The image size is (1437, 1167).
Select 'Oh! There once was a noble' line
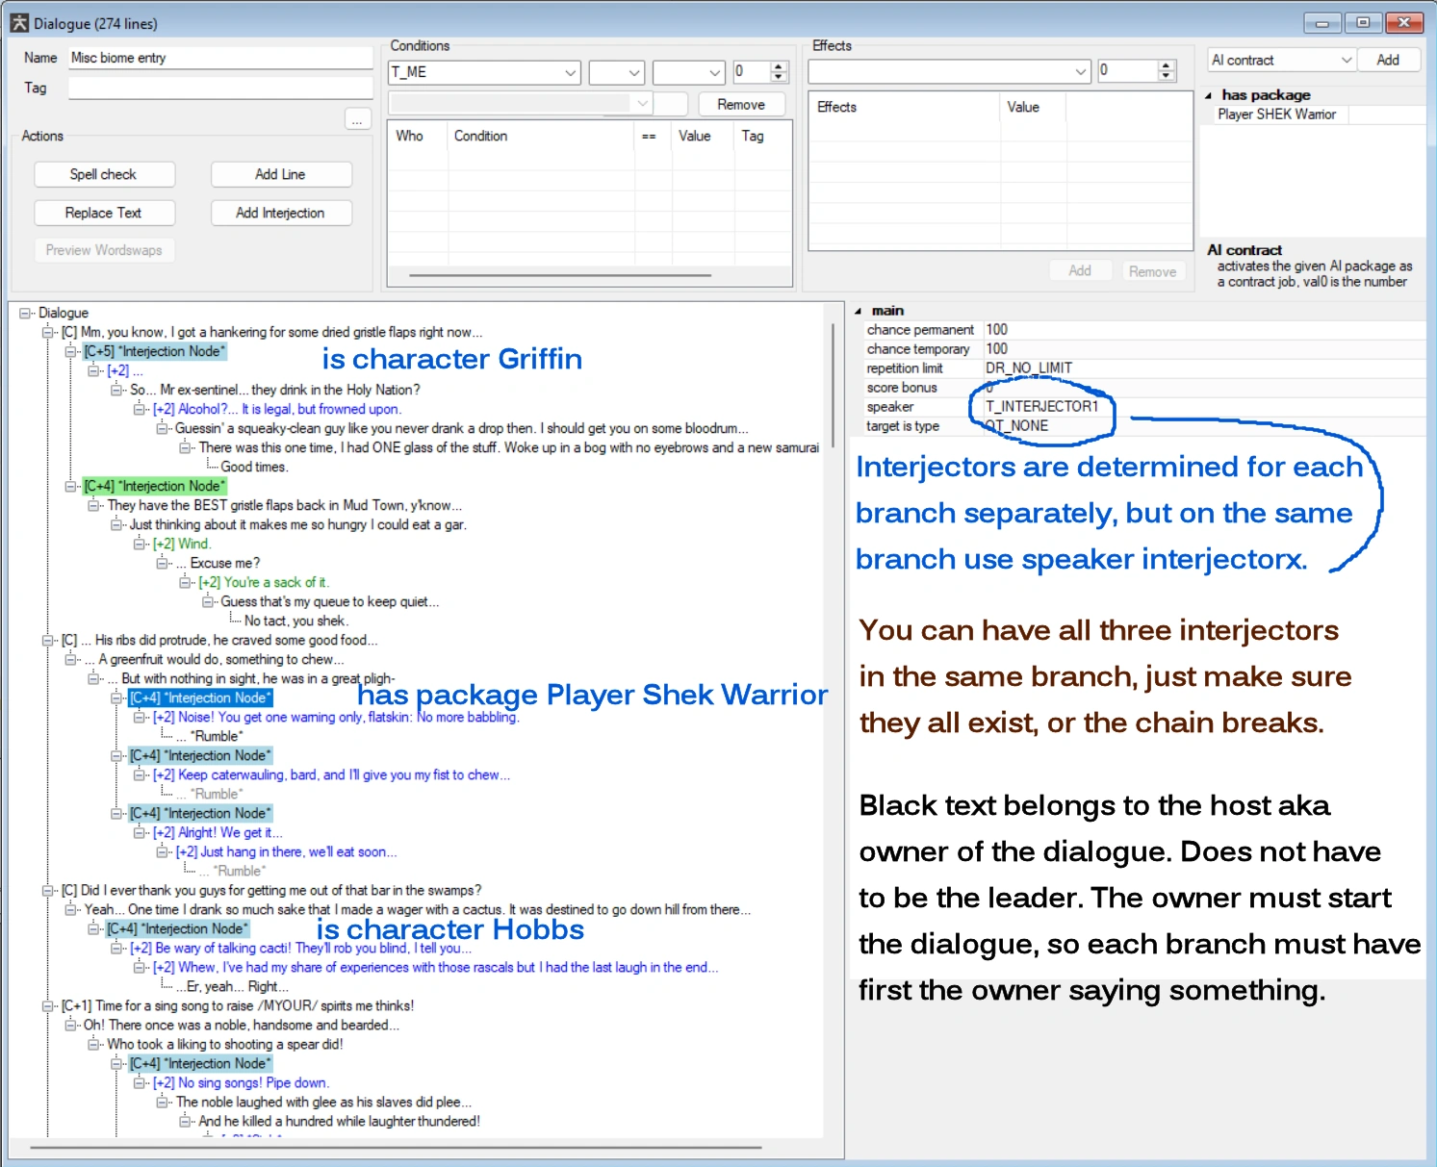[x=242, y=1025]
